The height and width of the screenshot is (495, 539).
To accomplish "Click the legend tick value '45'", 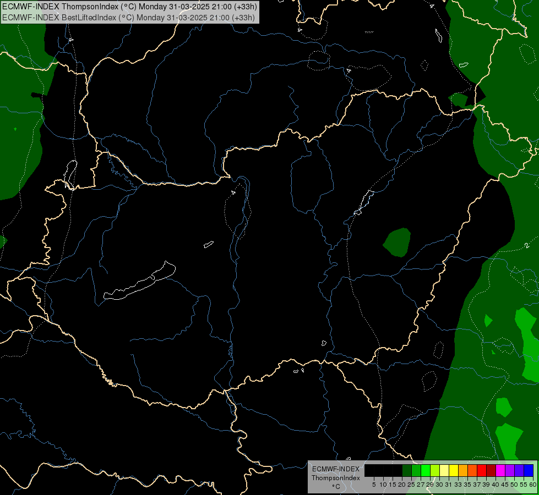I will tap(505, 485).
